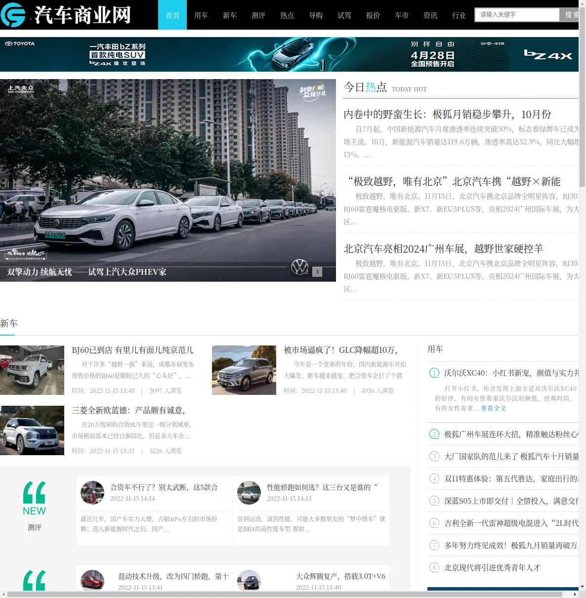Go to the 新车 navigation item

click(x=230, y=15)
